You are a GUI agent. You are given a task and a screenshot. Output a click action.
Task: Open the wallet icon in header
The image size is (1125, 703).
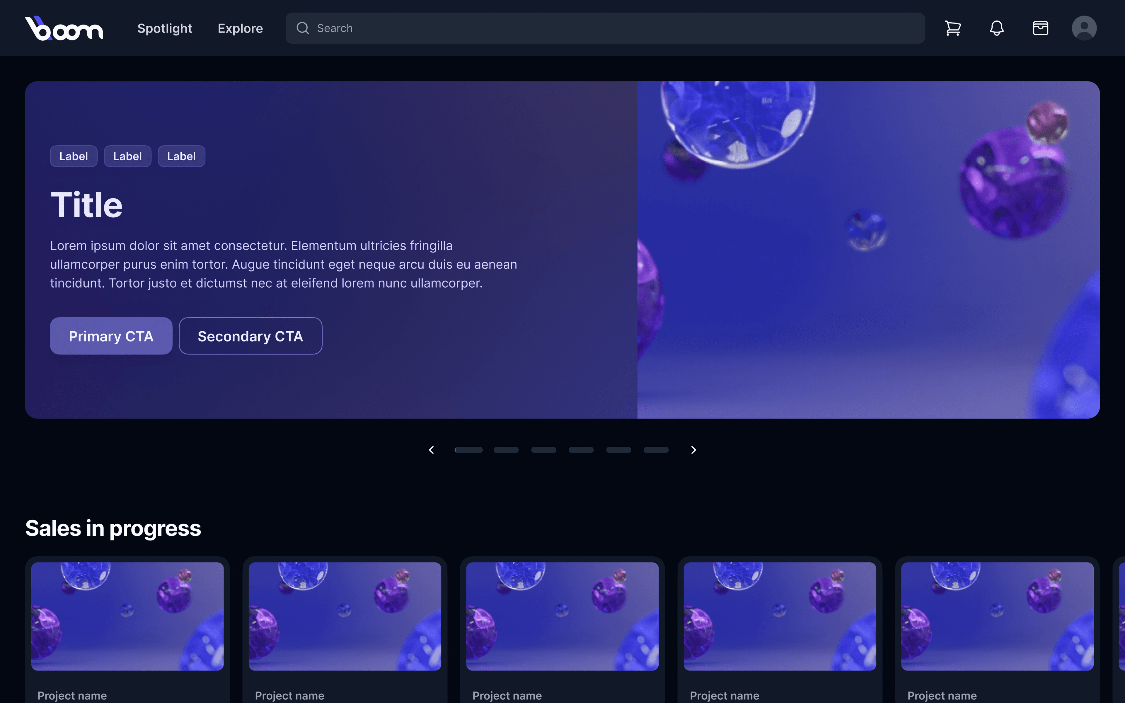(1040, 28)
